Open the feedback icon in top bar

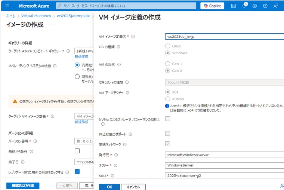pyautogui.click(x=276, y=6)
